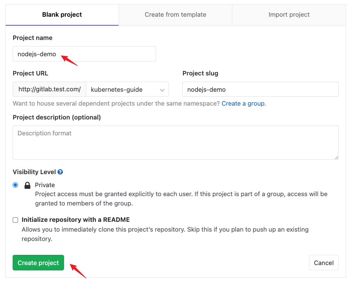The height and width of the screenshot is (283, 353).
Task: Enable Initialize repository with a README checkbox
Action: pos(15,220)
